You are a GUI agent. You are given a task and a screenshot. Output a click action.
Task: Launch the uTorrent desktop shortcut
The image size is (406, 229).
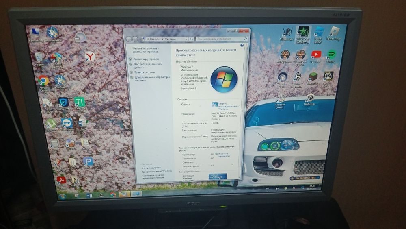click(51, 125)
